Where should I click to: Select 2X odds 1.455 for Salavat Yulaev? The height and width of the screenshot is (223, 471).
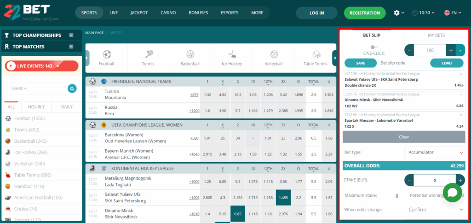pos(283,197)
